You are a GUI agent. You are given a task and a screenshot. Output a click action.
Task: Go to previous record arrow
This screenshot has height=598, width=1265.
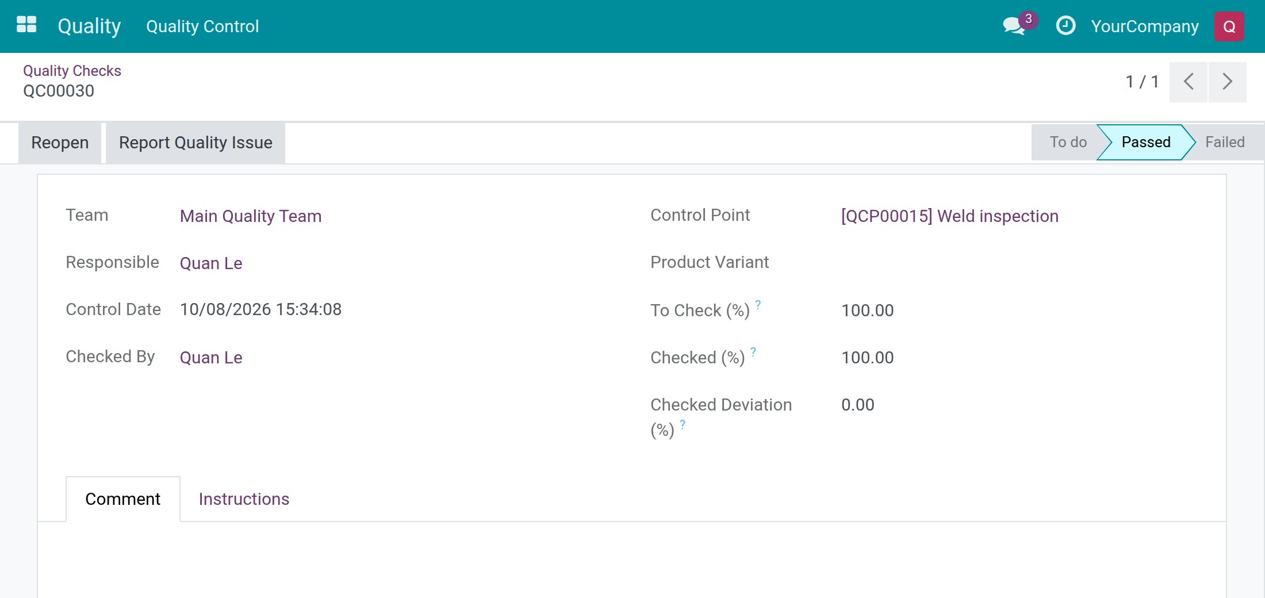tap(1189, 82)
